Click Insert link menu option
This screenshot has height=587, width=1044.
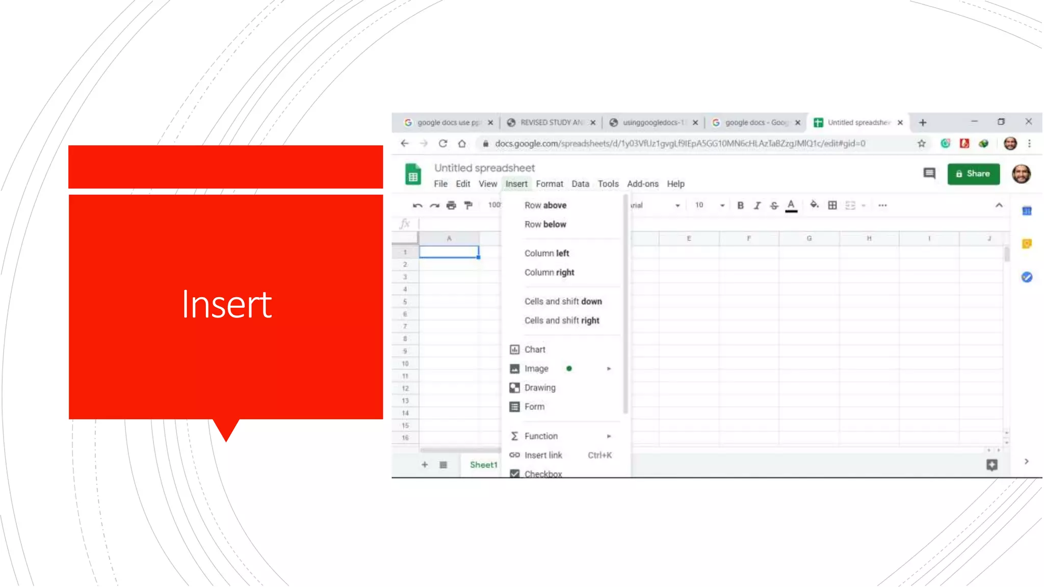[x=543, y=455]
